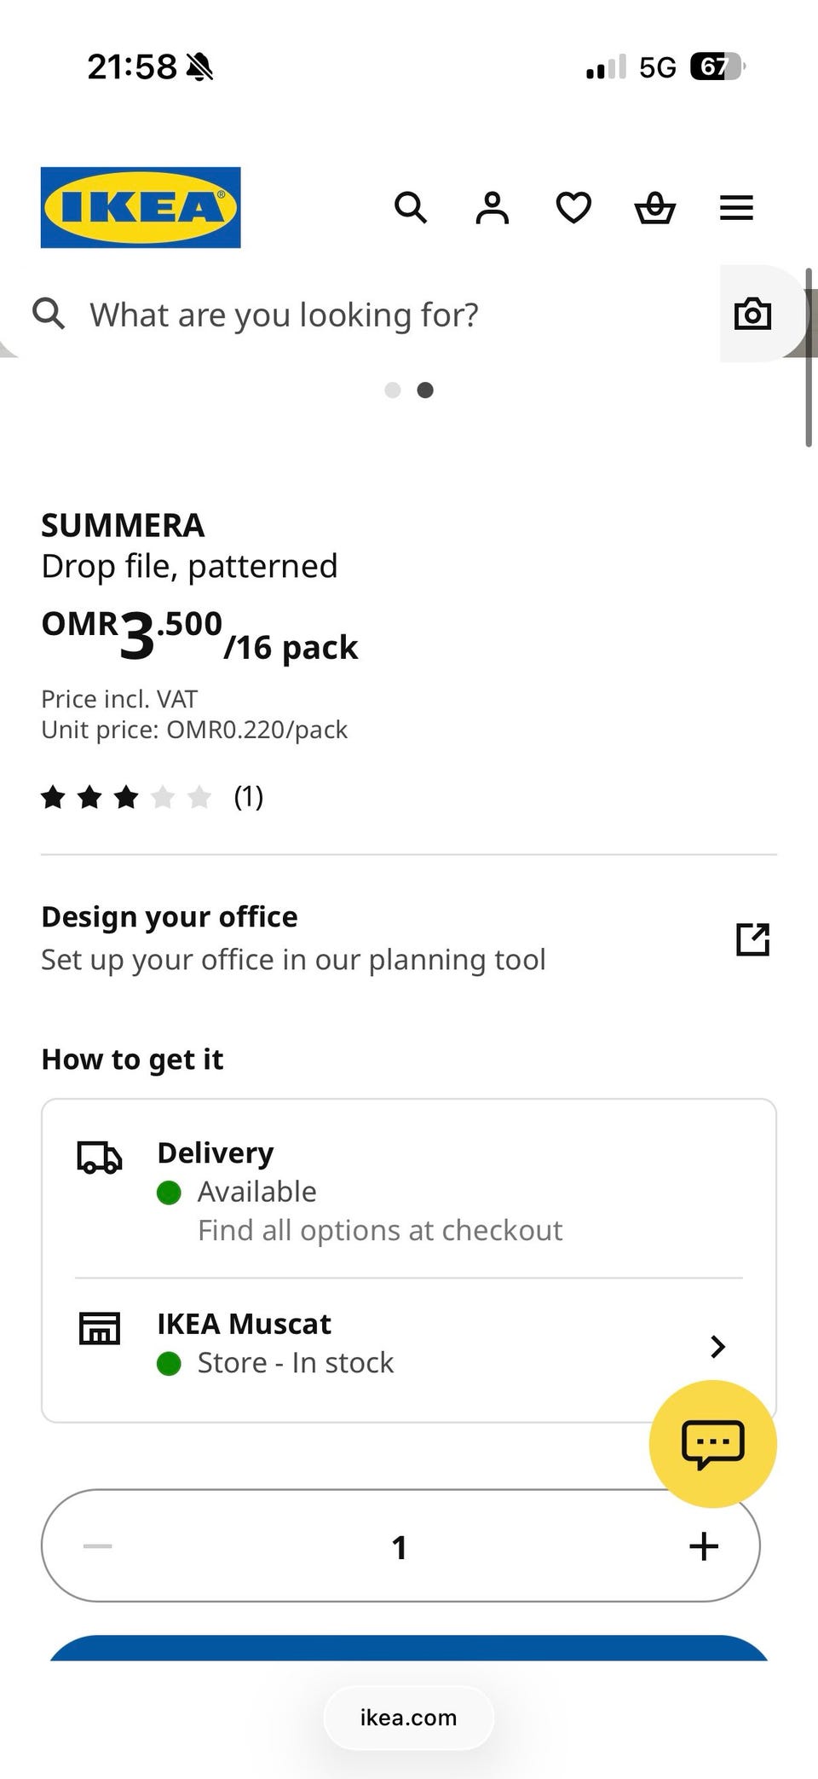818x1779 pixels.
Task: Open the shopping basket icon
Action: 655,207
